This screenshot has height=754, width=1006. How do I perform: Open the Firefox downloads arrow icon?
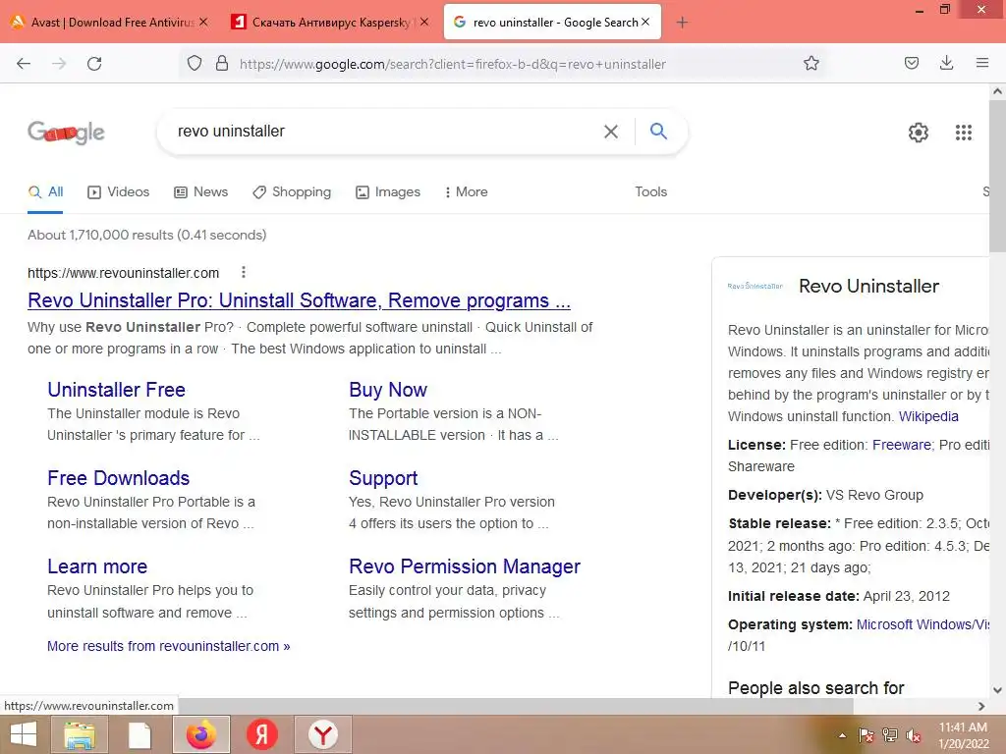(946, 63)
